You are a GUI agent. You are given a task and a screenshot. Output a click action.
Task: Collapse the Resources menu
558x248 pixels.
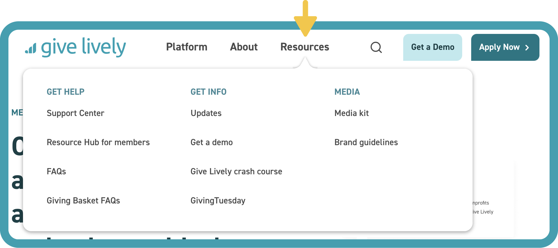click(x=305, y=47)
